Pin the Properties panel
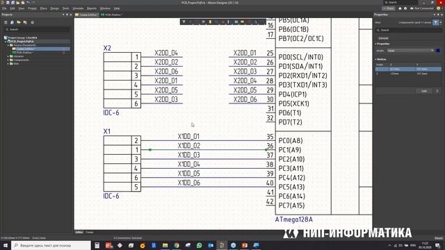The image size is (445, 250). point(437,15)
